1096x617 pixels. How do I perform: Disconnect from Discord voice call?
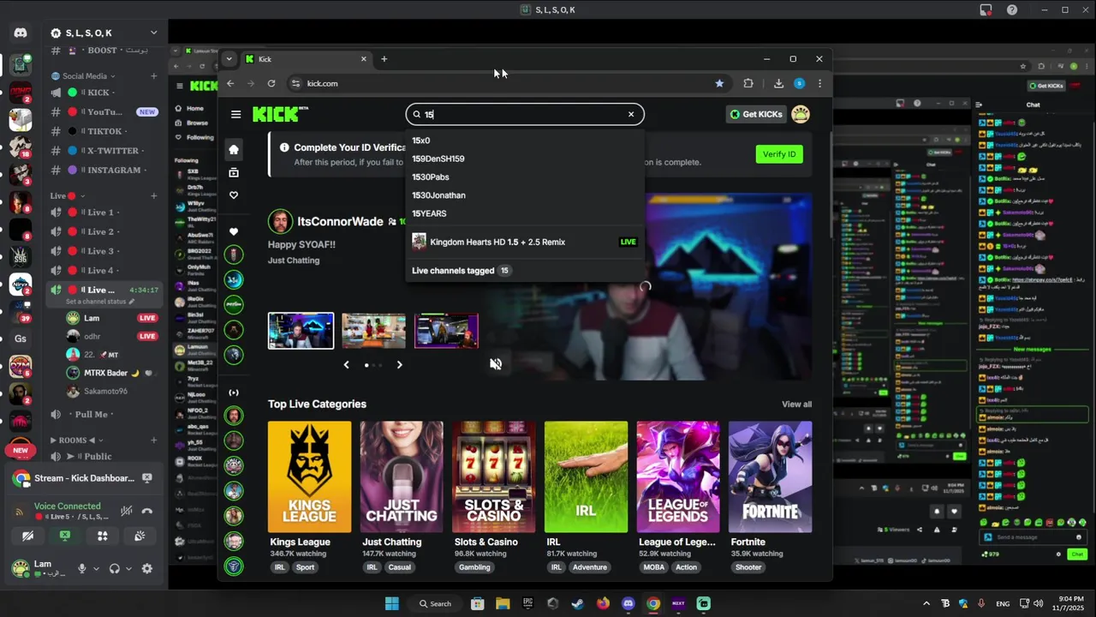click(x=147, y=511)
